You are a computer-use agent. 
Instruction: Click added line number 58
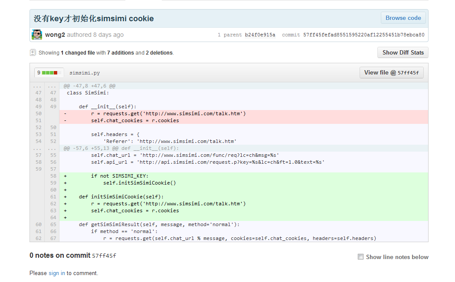pyautogui.click(x=53, y=176)
